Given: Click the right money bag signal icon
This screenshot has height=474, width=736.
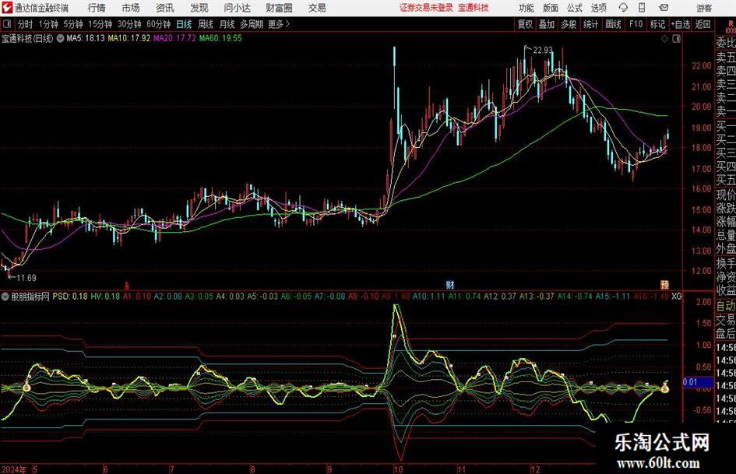Looking at the screenshot, I should [664, 387].
